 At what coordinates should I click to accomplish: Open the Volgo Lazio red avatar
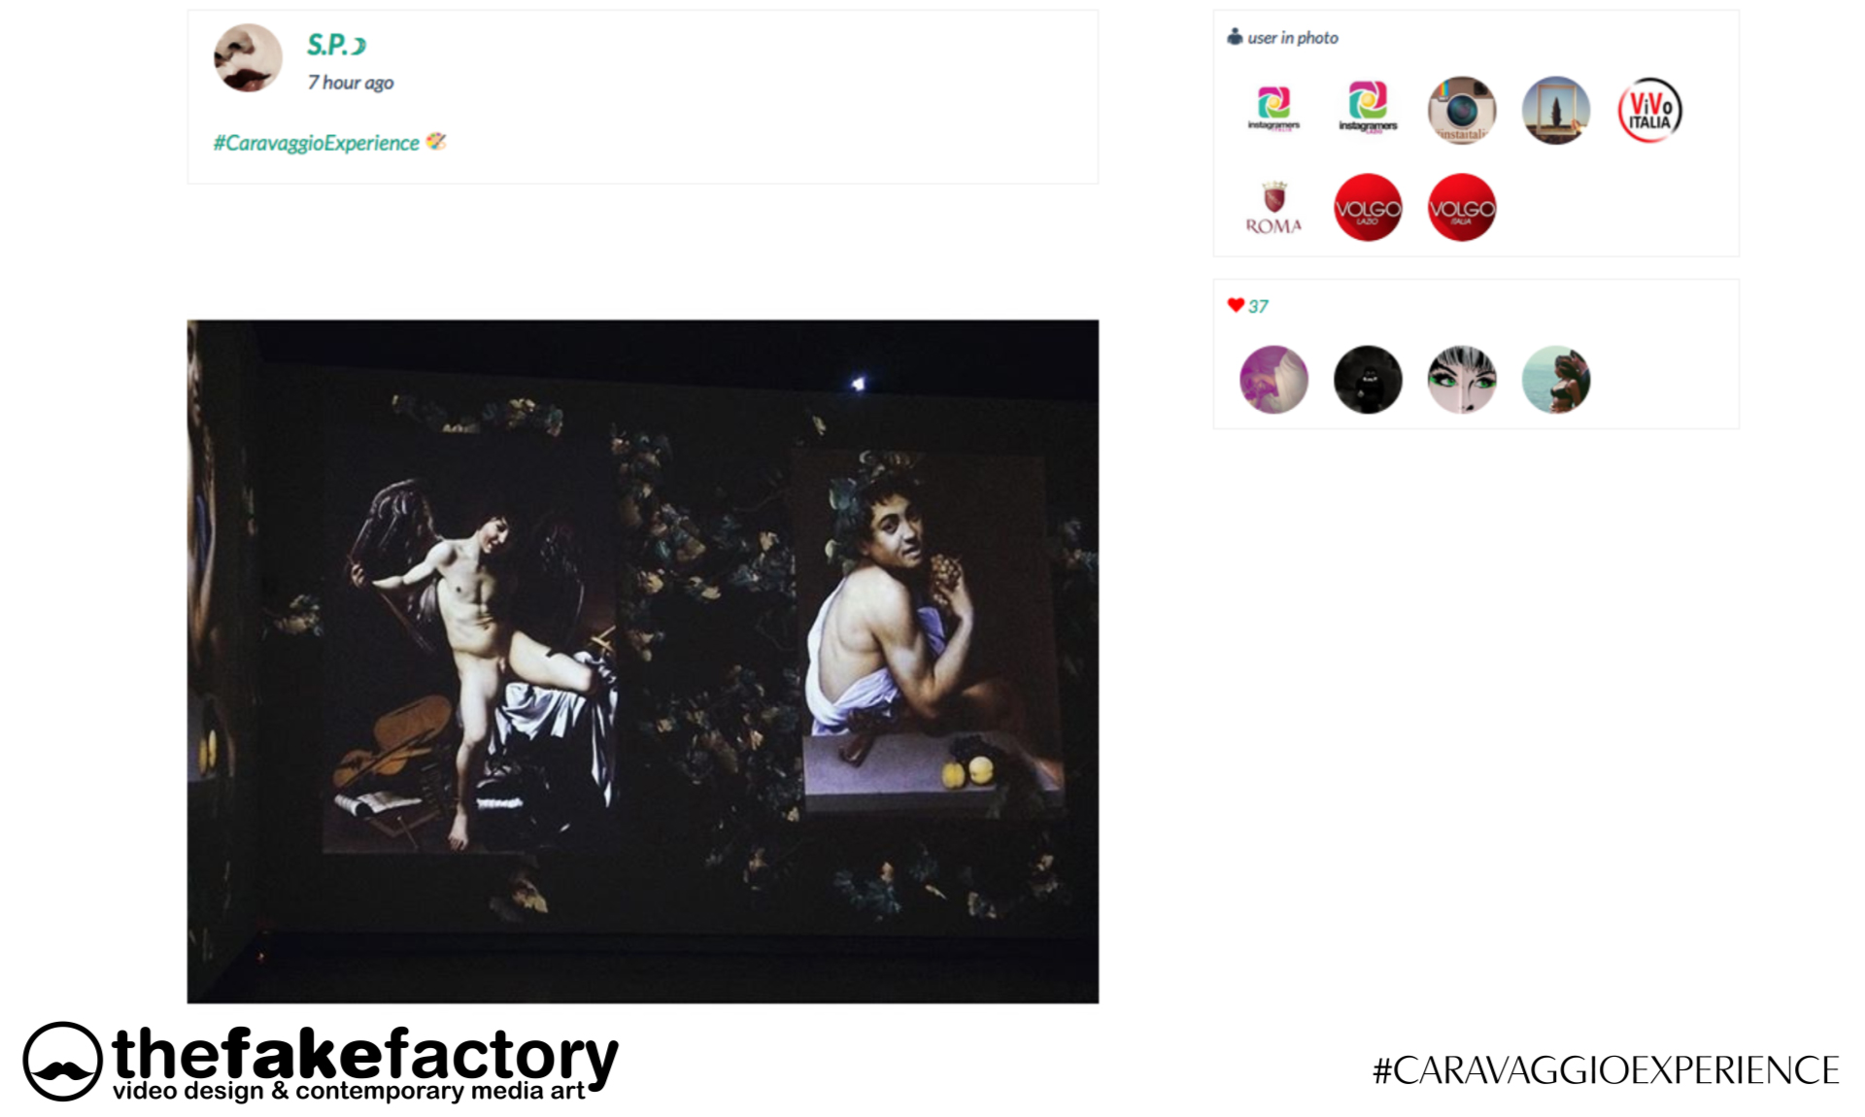tap(1368, 208)
